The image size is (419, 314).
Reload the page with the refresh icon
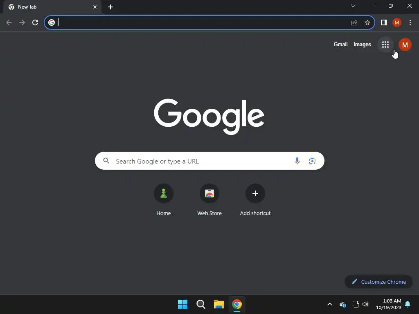(x=35, y=23)
